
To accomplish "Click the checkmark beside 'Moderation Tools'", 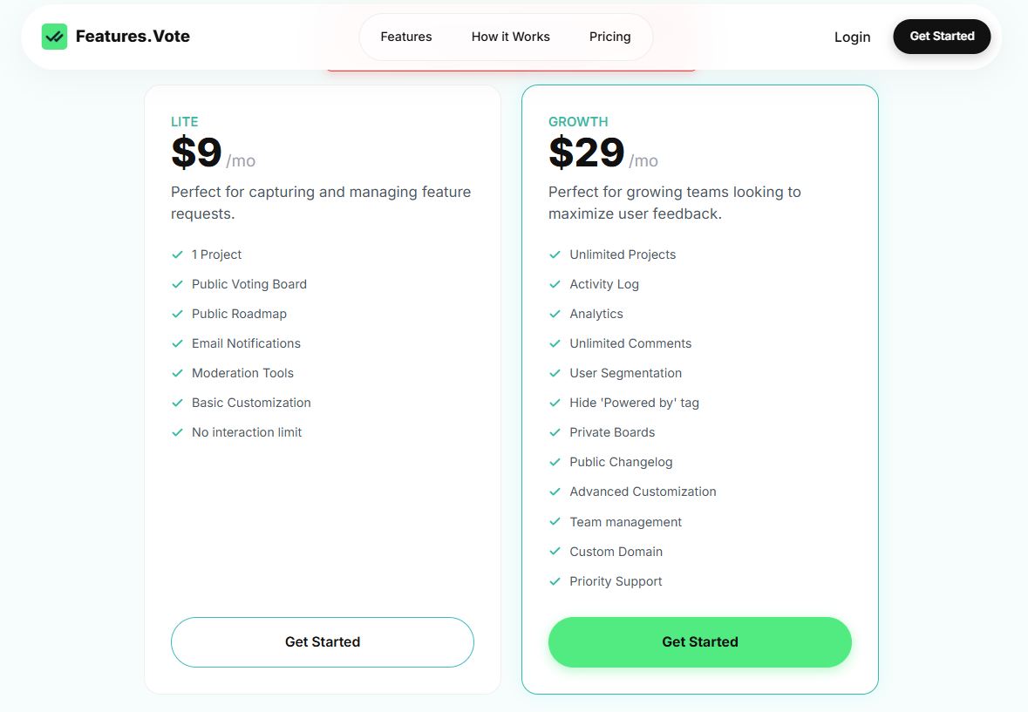I will tap(177, 373).
